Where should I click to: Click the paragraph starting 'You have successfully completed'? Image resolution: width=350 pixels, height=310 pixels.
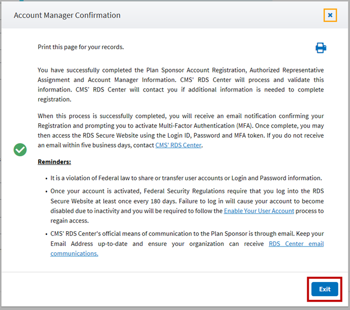click(181, 84)
